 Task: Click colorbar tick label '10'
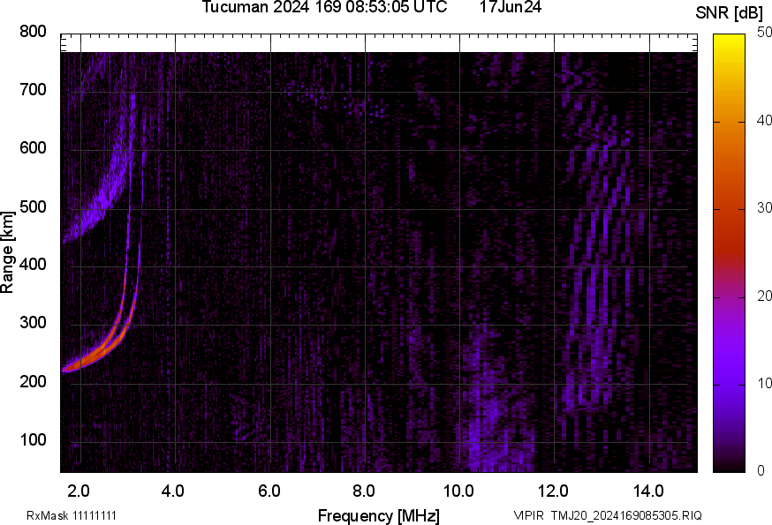[x=764, y=383]
